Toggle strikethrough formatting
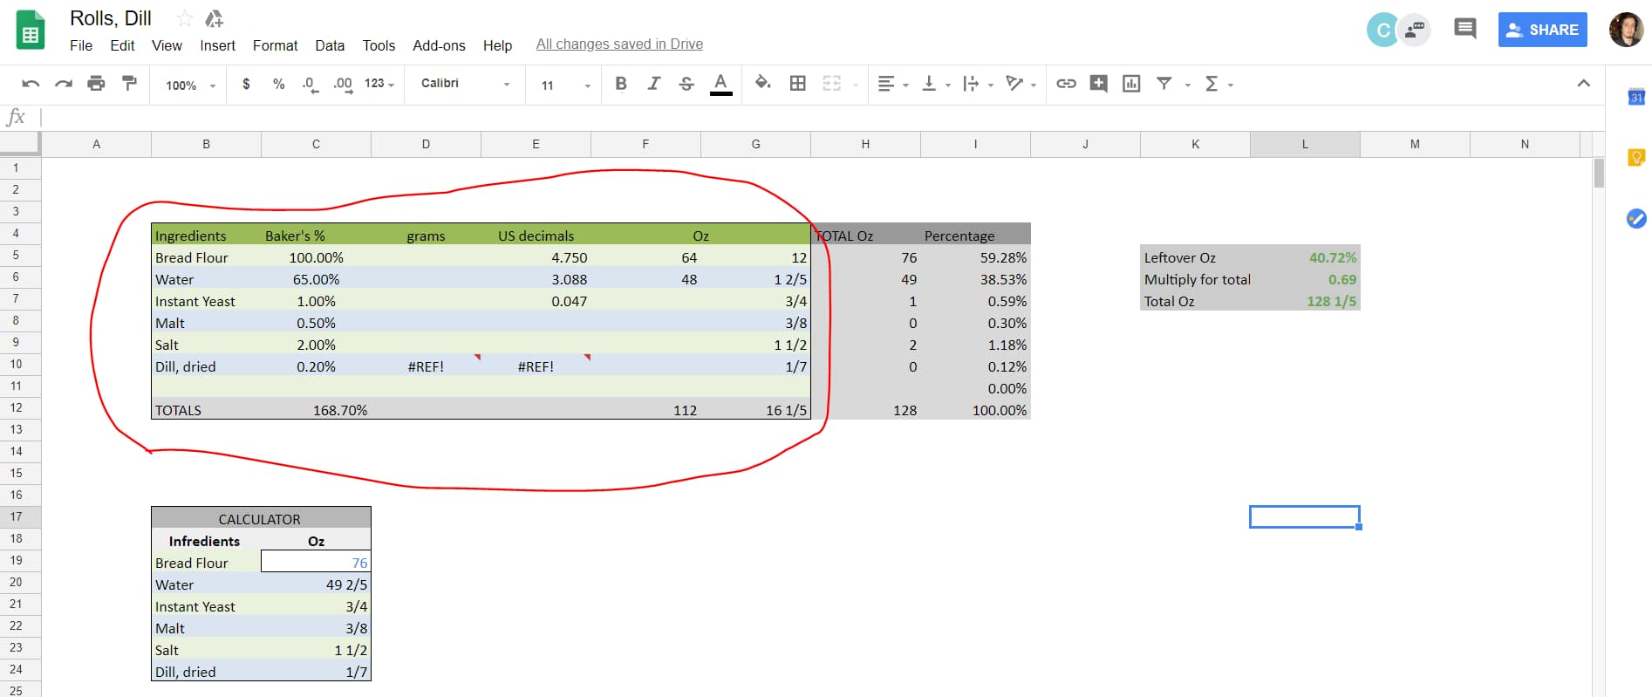The height and width of the screenshot is (697, 1652). 686,84
